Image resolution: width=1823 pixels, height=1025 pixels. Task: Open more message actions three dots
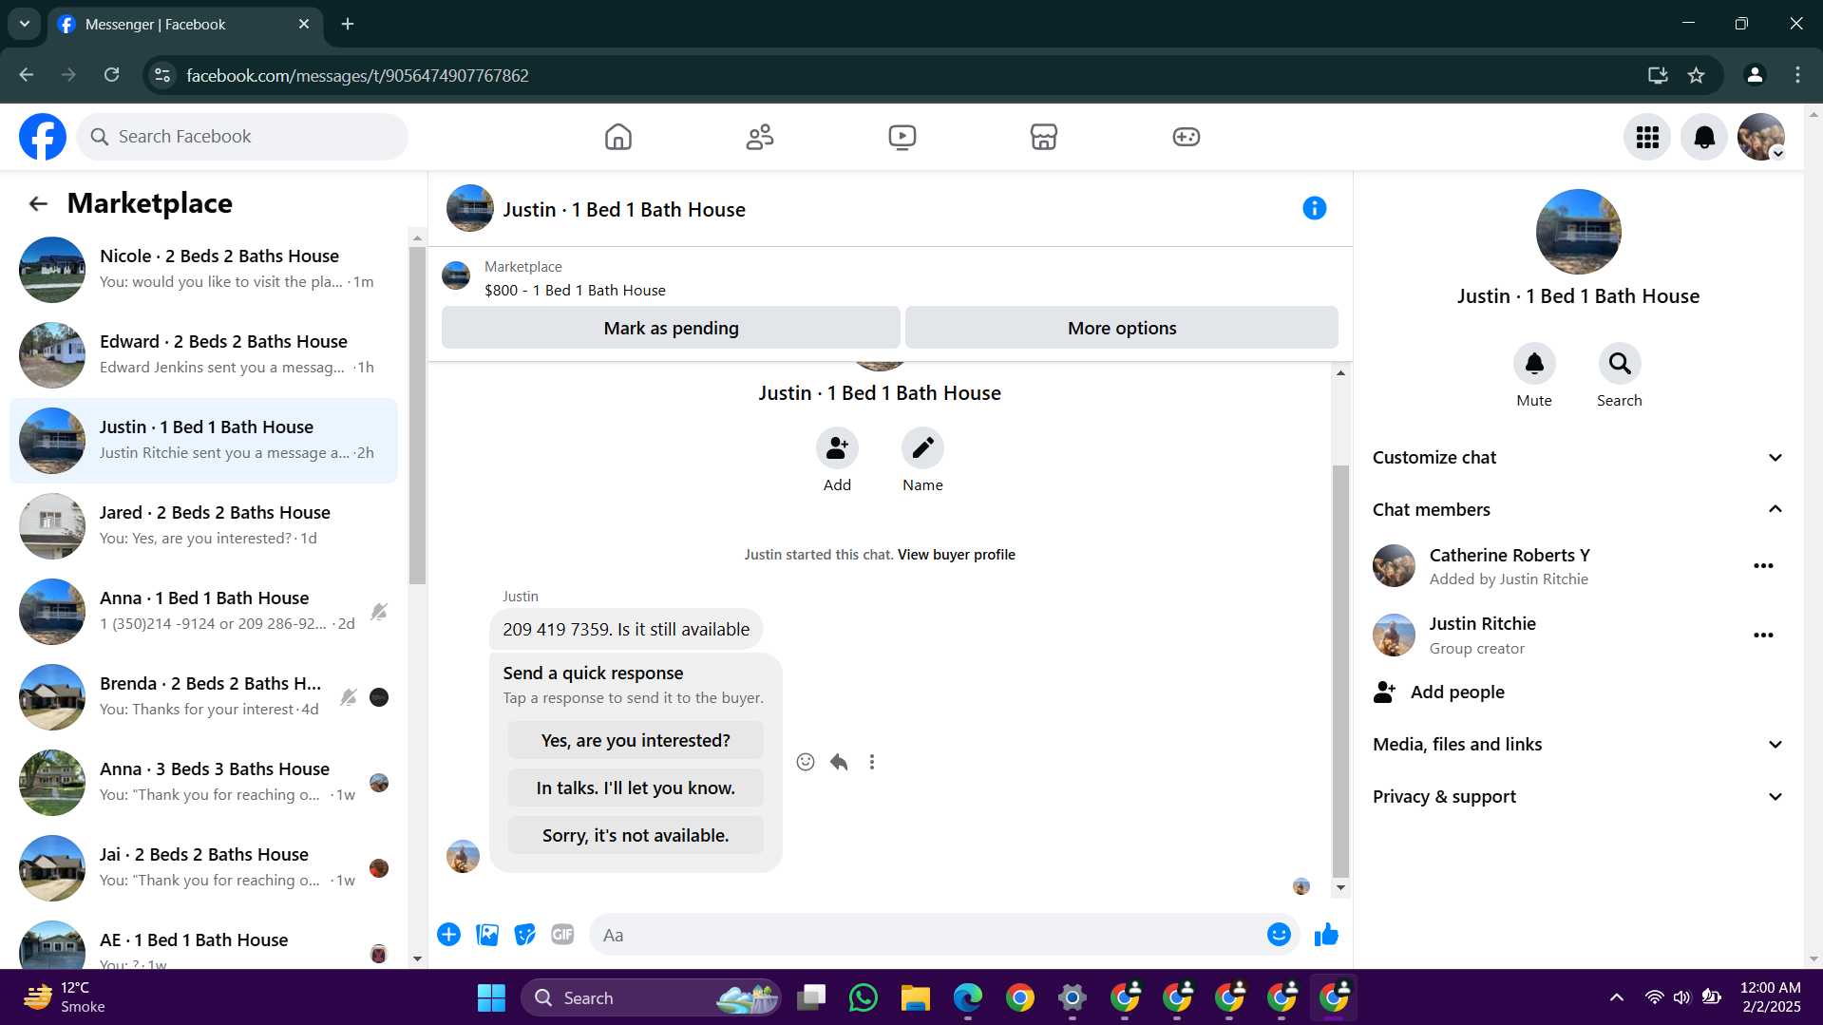(x=872, y=762)
